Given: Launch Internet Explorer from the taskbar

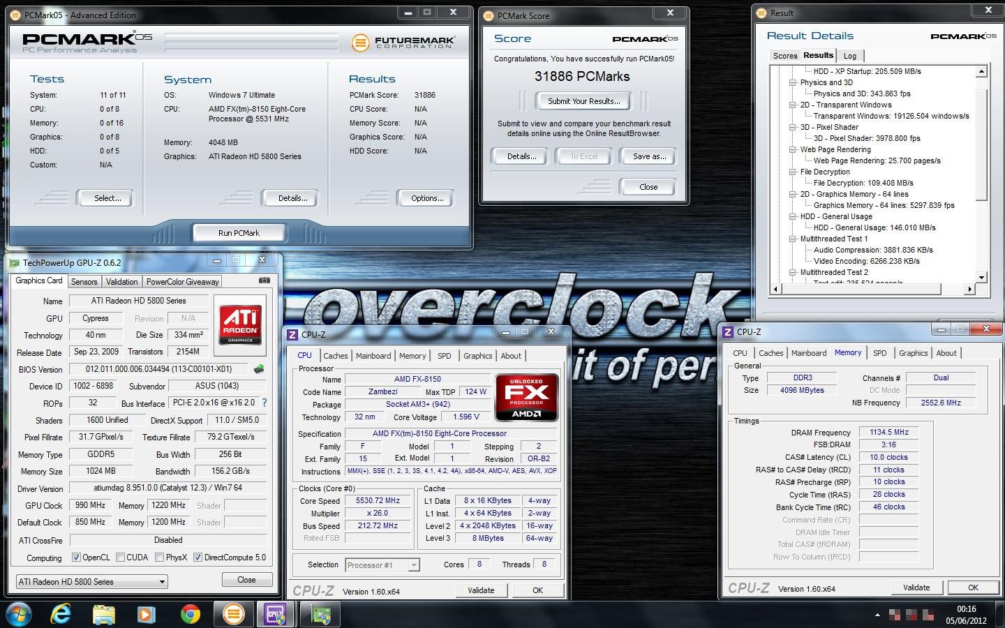Looking at the screenshot, I should coord(61,614).
